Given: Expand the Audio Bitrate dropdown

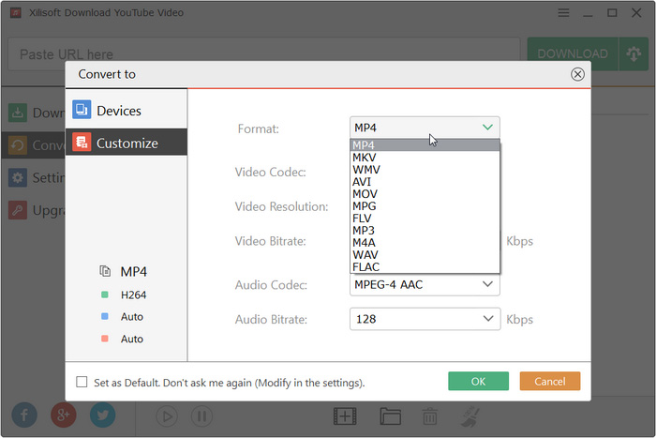Looking at the screenshot, I should 425,319.
